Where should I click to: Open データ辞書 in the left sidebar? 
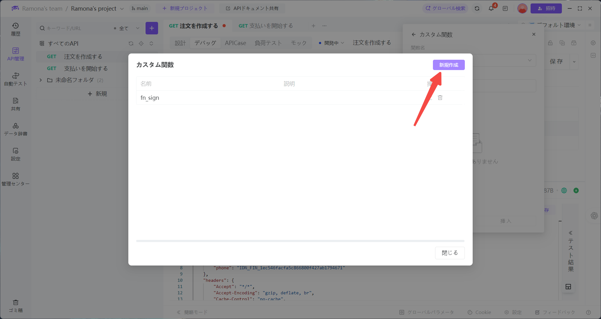click(x=16, y=129)
